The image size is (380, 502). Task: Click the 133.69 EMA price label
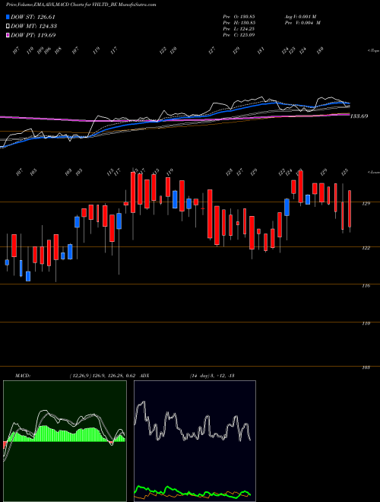(359, 116)
